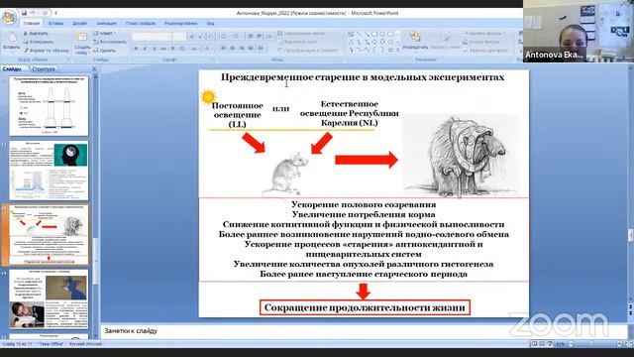Activate Формат по образцу format painter
The width and height of the screenshot is (634, 357).
click(x=47, y=51)
